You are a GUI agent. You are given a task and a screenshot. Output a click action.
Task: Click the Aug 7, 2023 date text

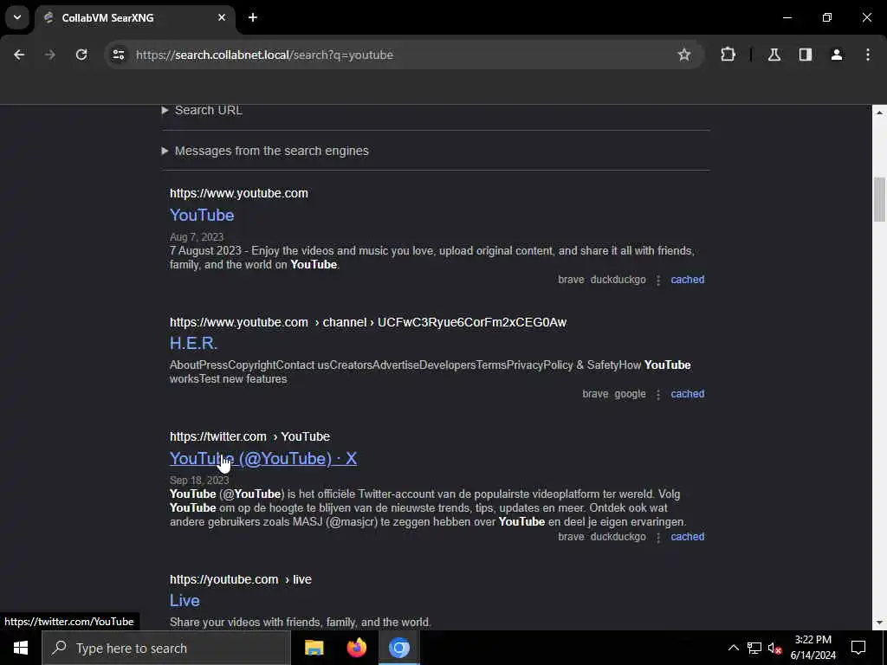click(197, 237)
